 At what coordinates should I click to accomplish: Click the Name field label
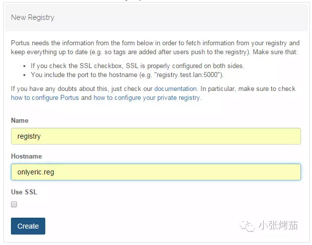[x=20, y=120]
